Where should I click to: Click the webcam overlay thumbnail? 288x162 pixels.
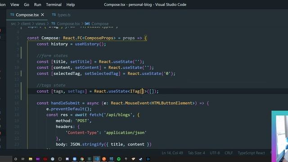280,136
